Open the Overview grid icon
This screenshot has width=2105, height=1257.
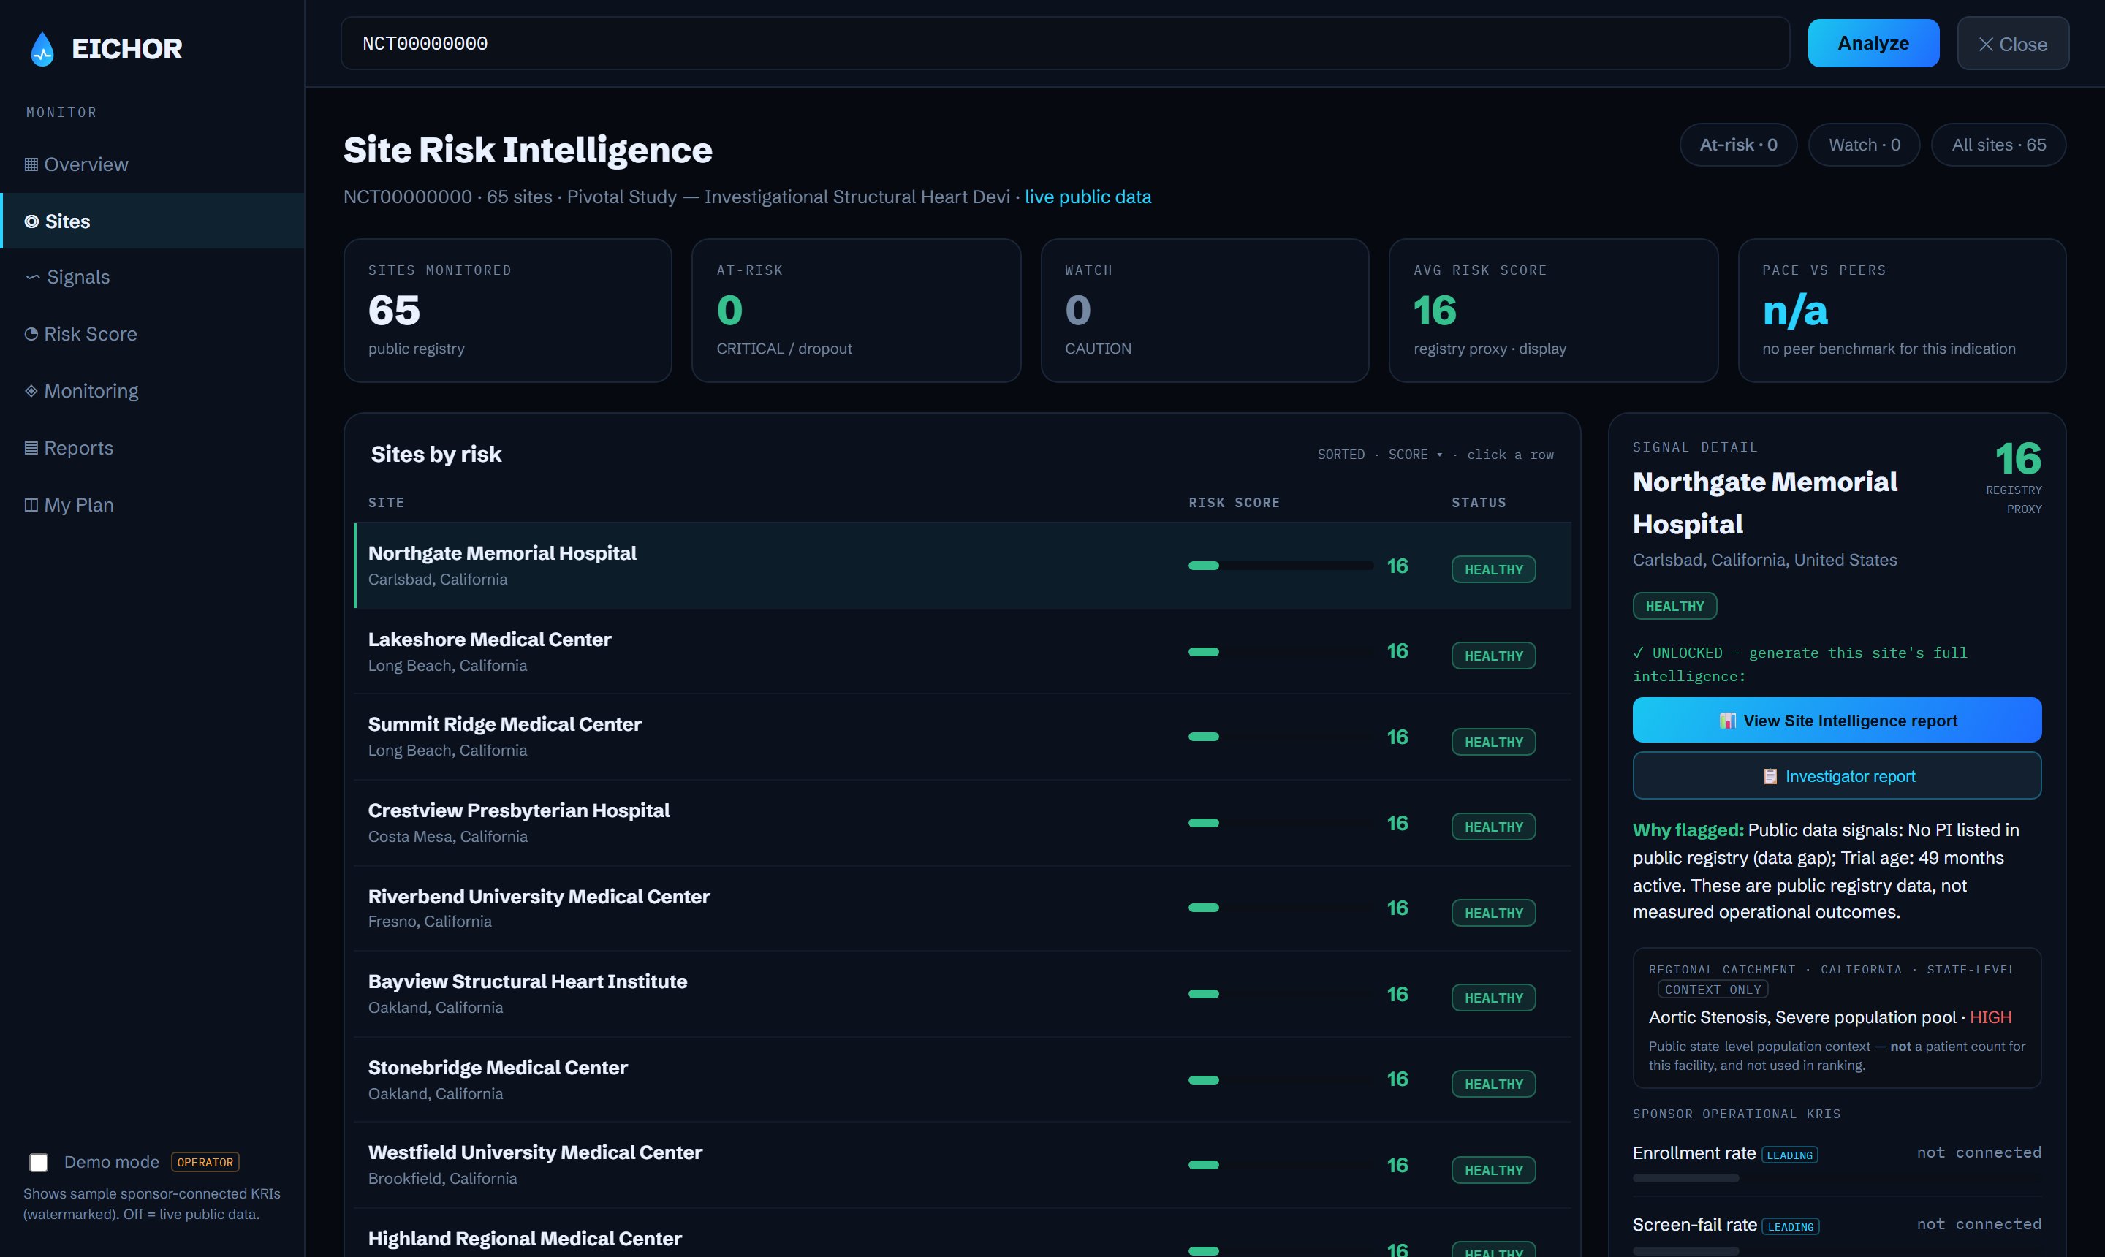coord(31,164)
